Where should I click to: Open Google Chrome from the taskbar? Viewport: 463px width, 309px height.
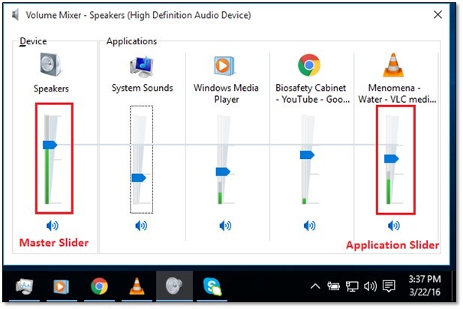(98, 286)
